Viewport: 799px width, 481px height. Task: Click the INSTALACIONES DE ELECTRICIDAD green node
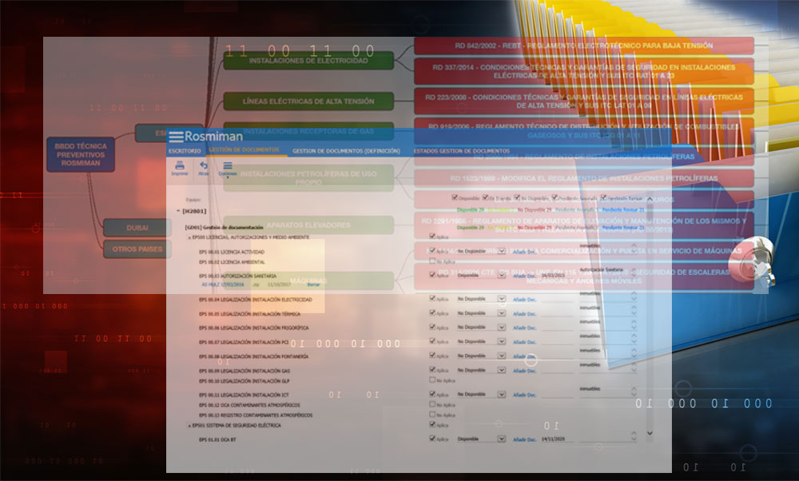(x=308, y=61)
